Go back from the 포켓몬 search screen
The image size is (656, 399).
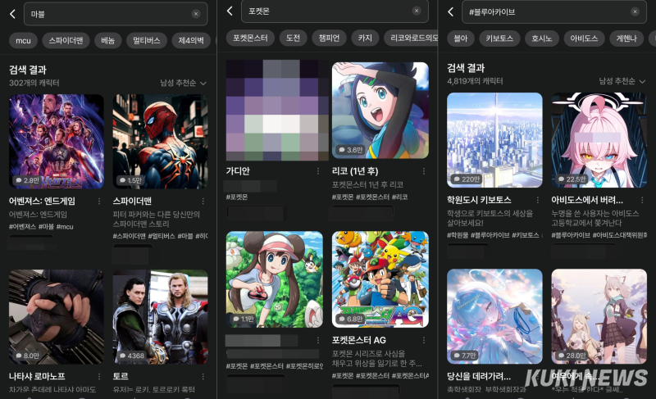(230, 11)
